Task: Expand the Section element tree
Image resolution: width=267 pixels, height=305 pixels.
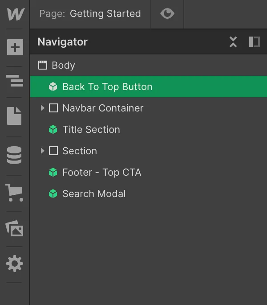Action: [x=42, y=151]
